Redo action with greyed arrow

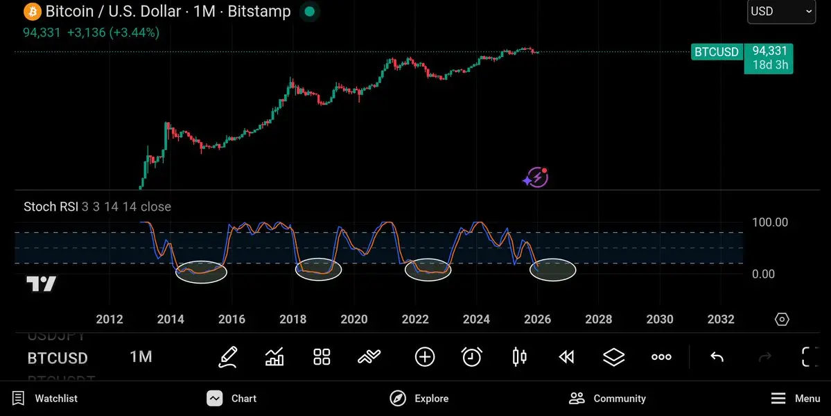pos(764,357)
